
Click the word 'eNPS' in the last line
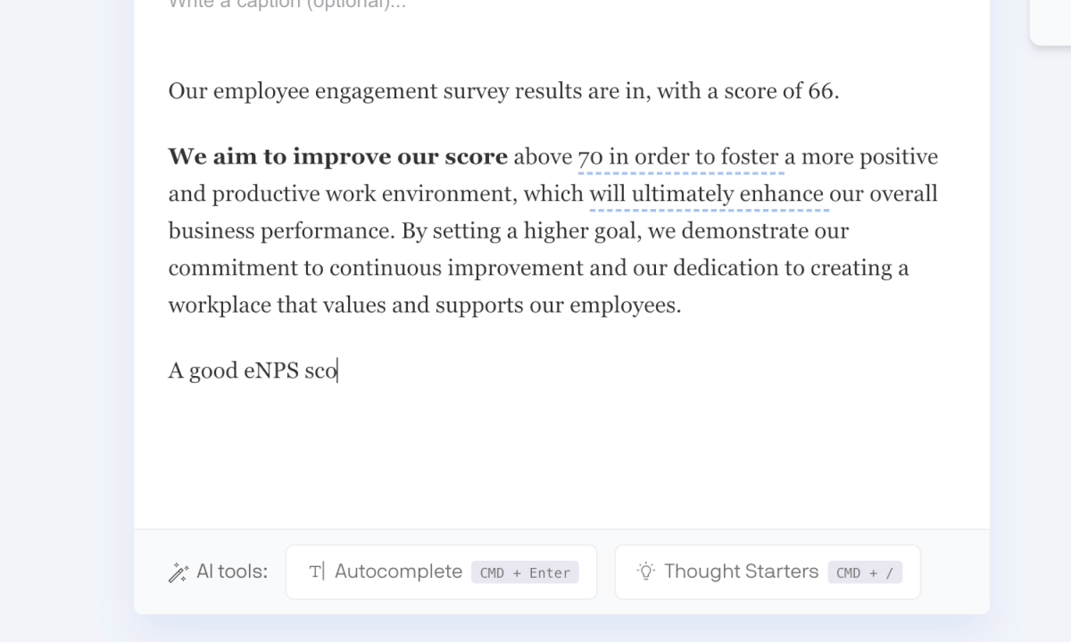coord(270,371)
